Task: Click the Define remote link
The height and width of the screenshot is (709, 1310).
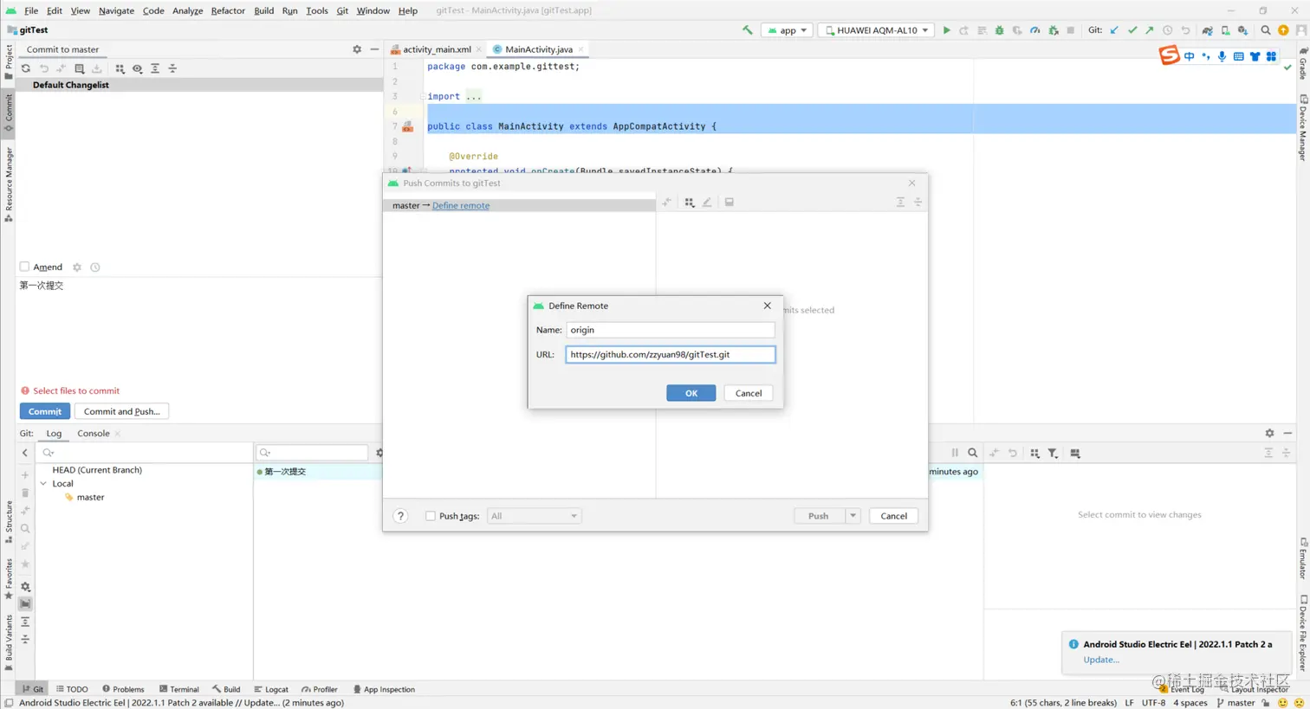Action: tap(461, 206)
